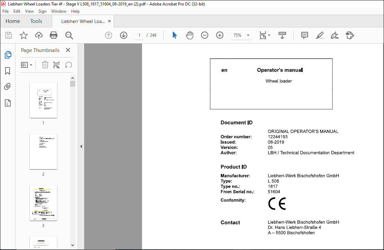Viewport: 384px width, 250px height.
Task: Click the 'Product ID' heading
Action: [234, 167]
